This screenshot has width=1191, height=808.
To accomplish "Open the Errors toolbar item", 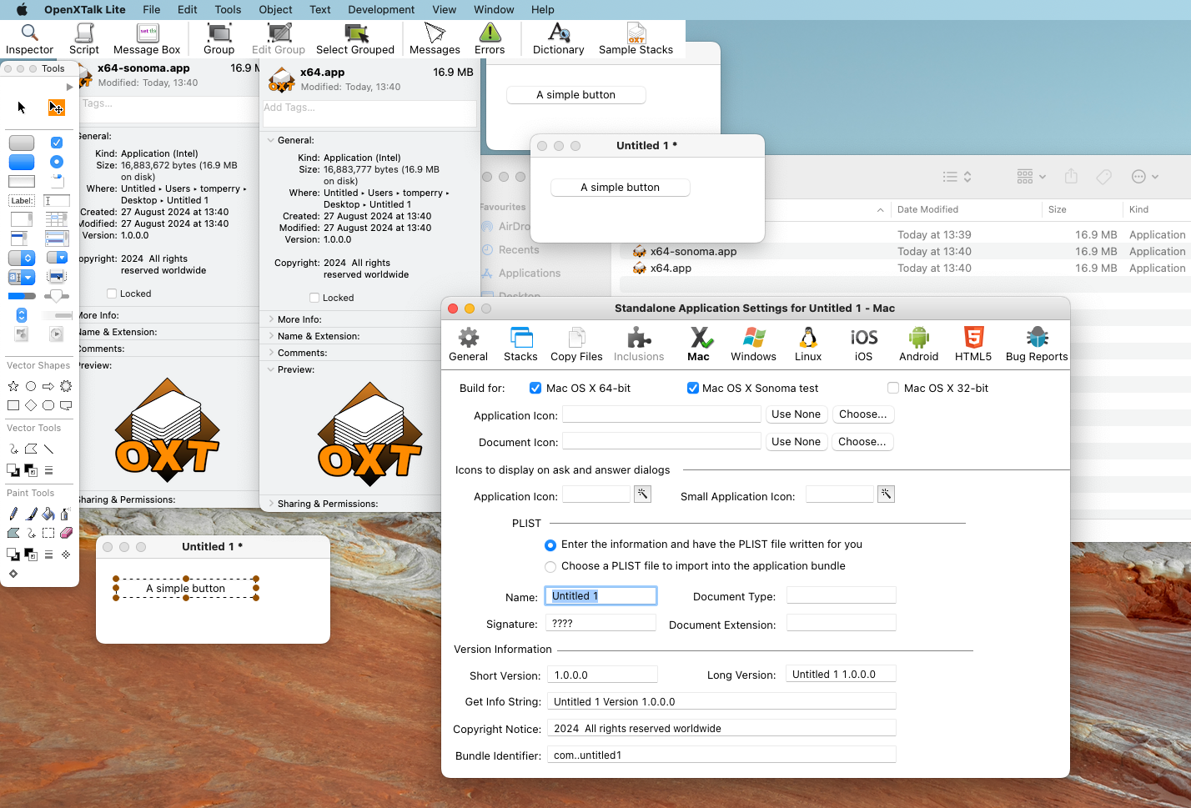I will click(490, 39).
